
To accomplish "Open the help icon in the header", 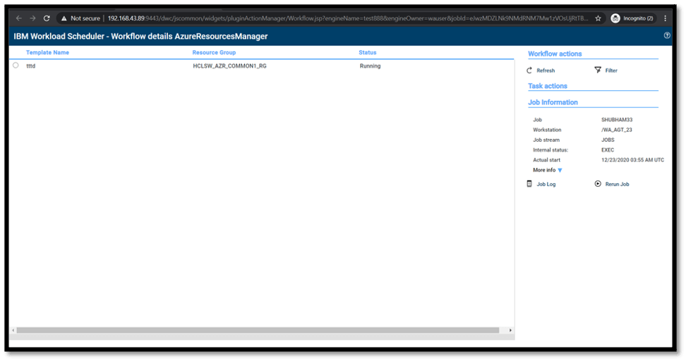I will [667, 35].
